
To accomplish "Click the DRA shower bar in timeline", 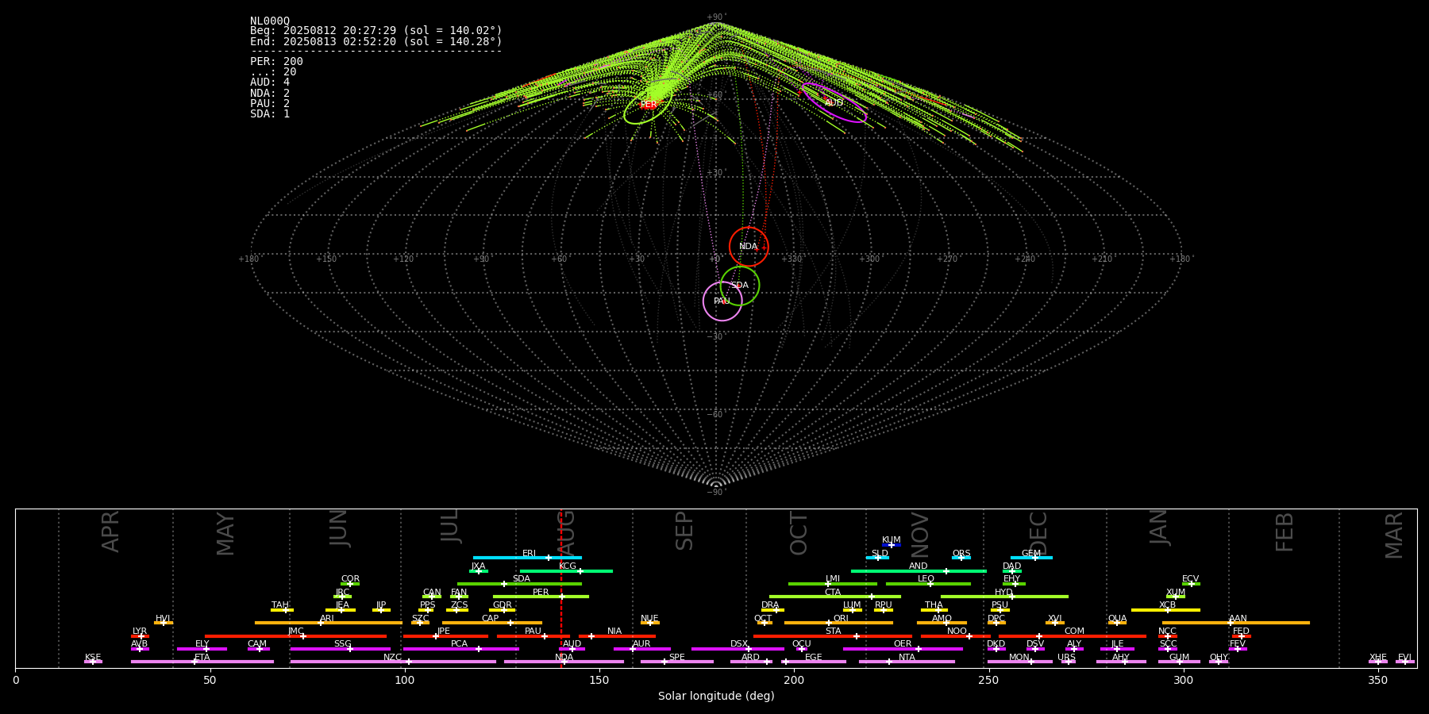I will tap(773, 610).
